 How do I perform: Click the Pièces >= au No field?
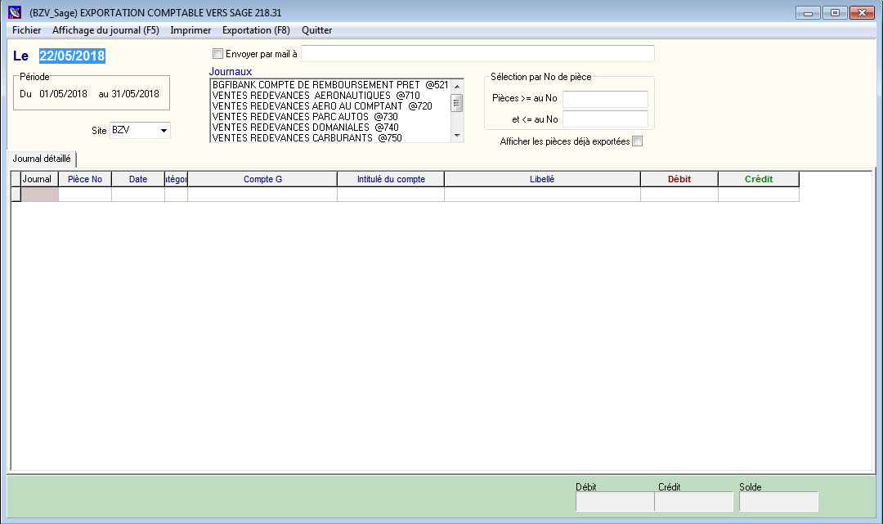click(x=605, y=99)
